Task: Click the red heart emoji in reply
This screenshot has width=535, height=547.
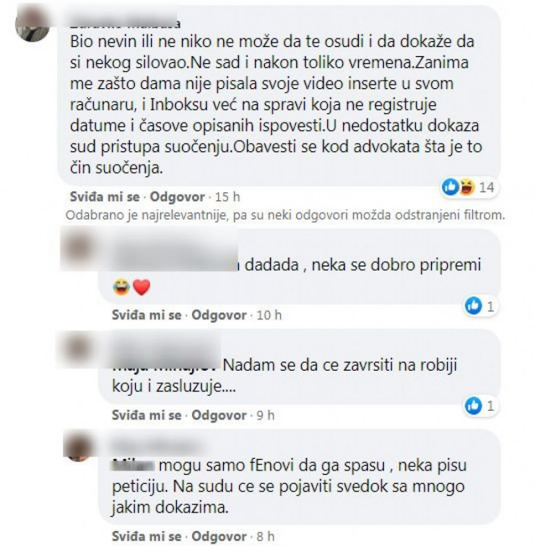Action: [141, 287]
